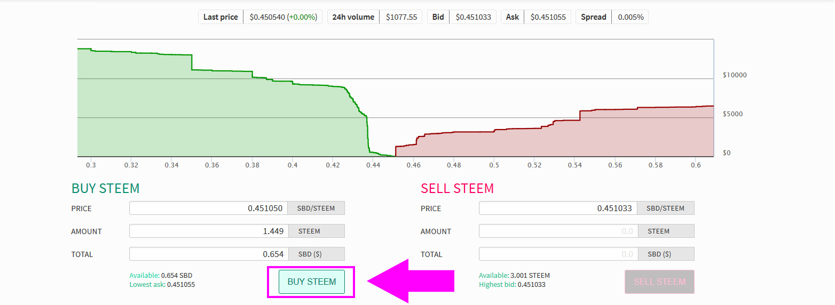This screenshot has width=835, height=305.
Task: Click the Bid $0.451033 value
Action: pos(473,17)
